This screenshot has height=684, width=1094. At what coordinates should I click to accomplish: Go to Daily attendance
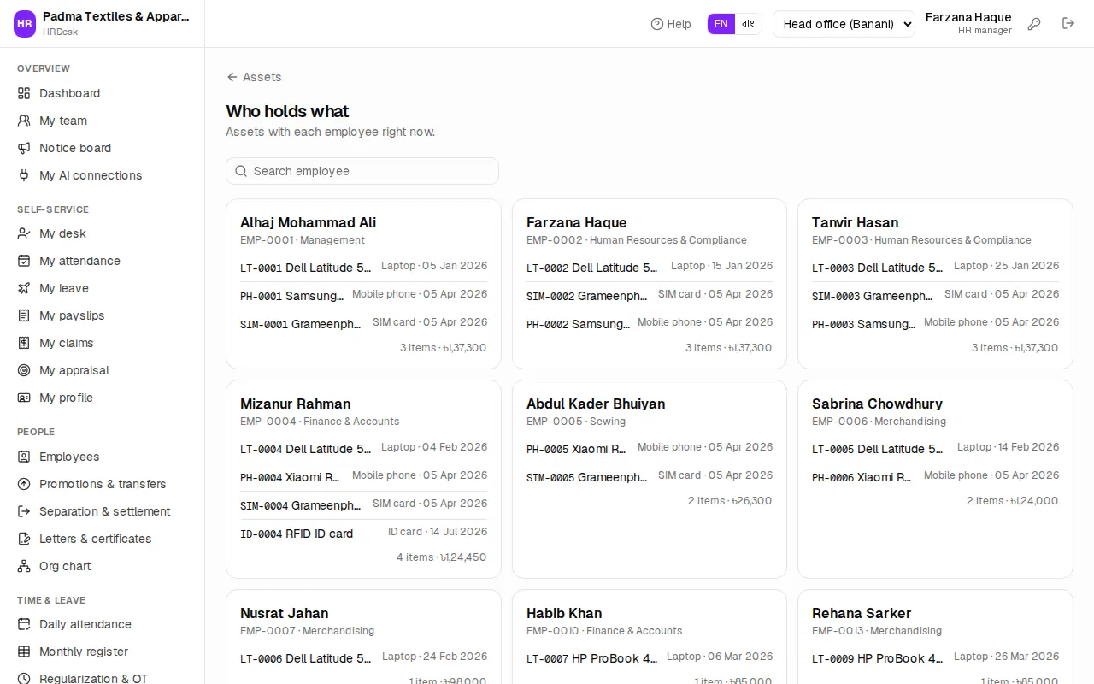point(102,624)
